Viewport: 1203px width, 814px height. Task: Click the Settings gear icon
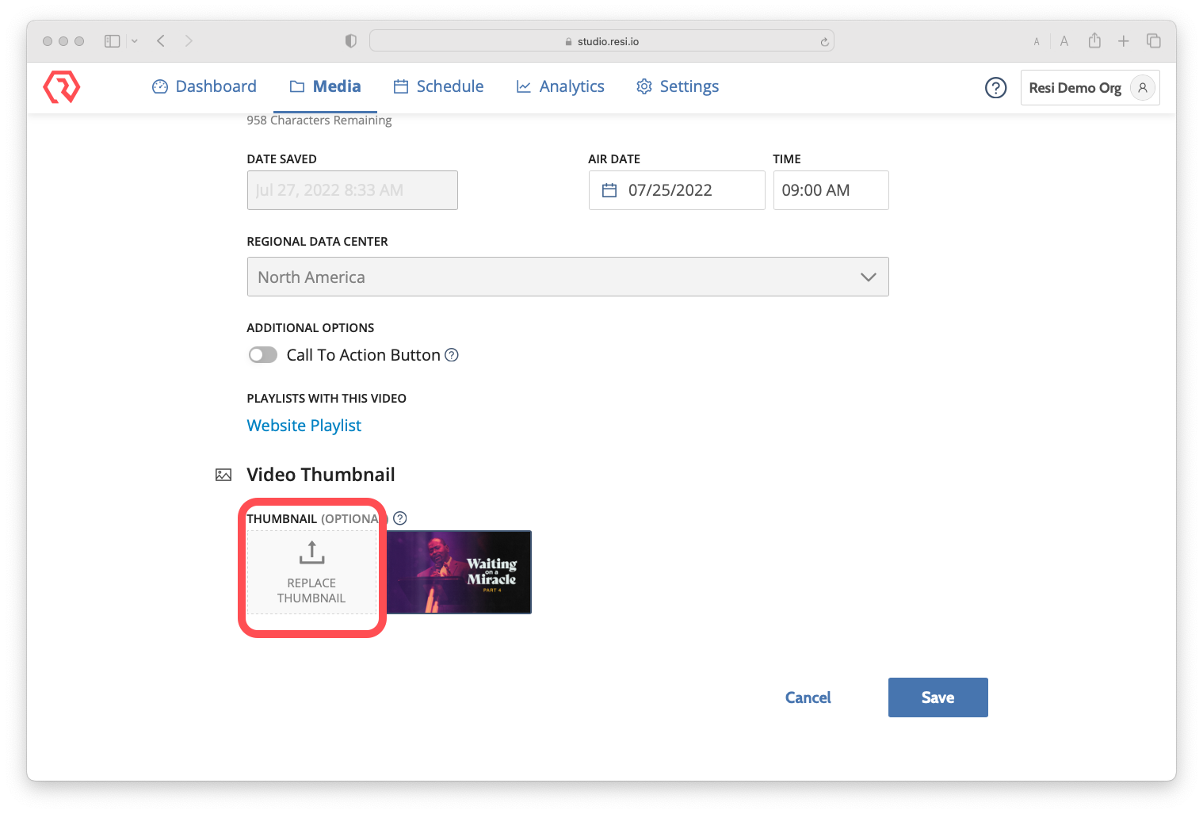coord(644,86)
